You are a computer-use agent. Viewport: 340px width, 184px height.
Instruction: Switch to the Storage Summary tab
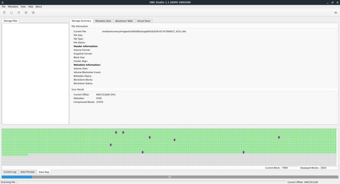point(81,21)
